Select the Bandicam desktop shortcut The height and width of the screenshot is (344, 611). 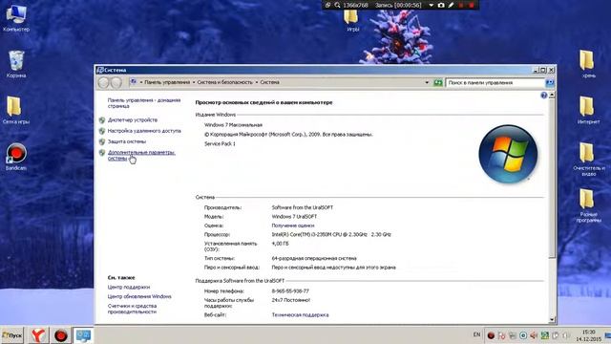[16, 157]
